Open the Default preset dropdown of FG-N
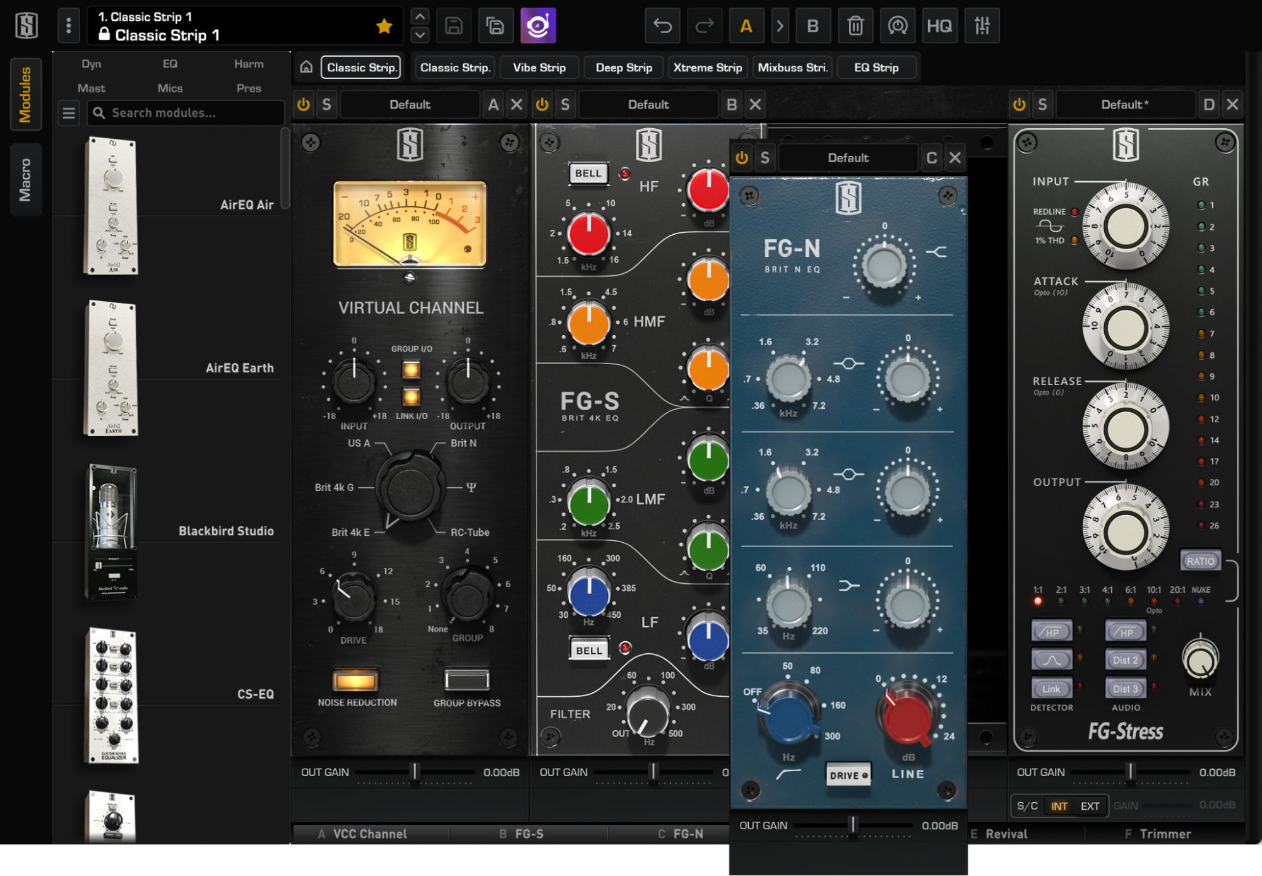 click(x=848, y=157)
